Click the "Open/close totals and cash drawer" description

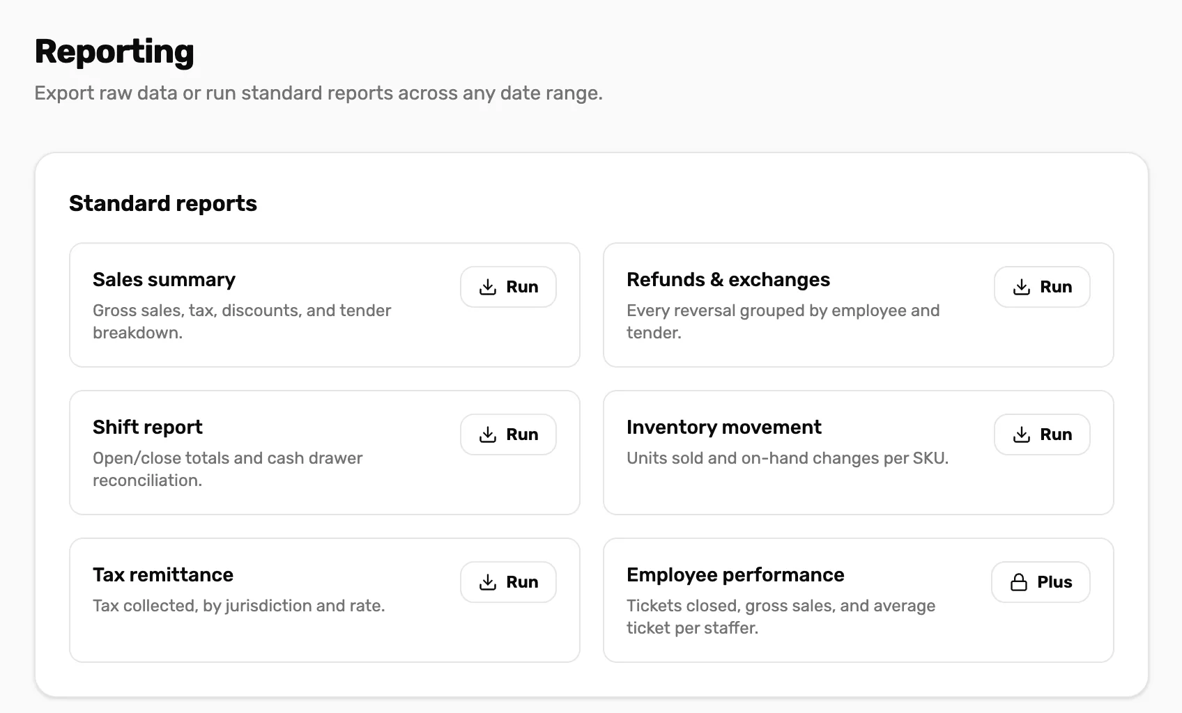click(228, 469)
